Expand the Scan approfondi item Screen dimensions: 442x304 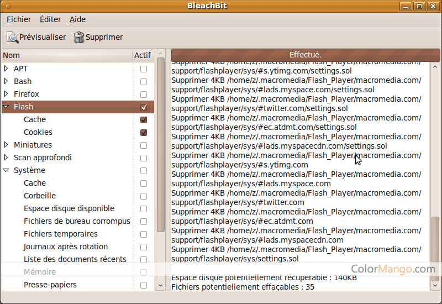pyautogui.click(x=6, y=158)
